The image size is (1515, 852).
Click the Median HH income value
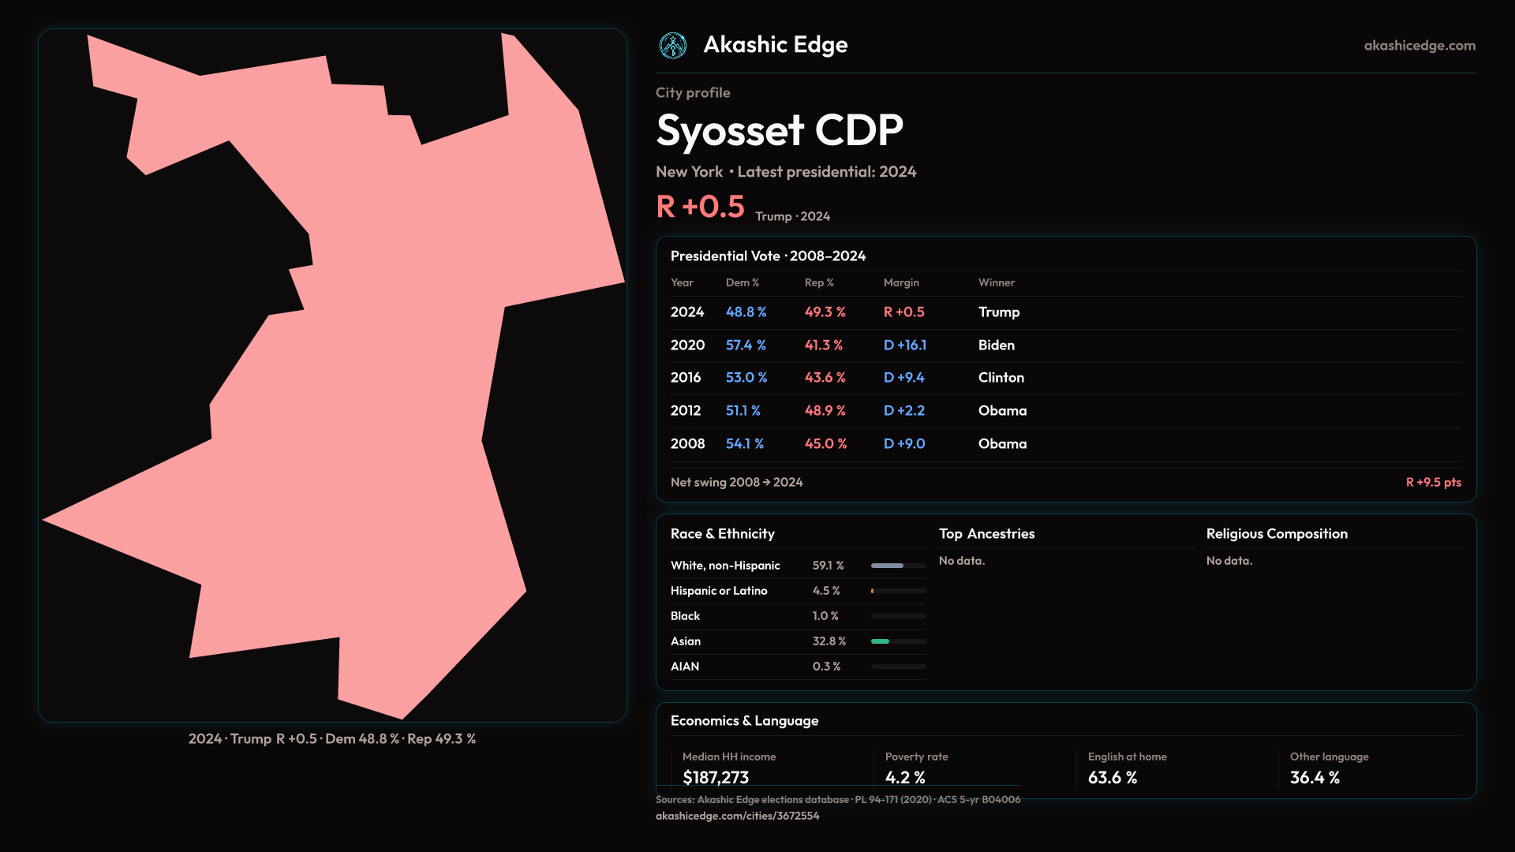coord(715,777)
